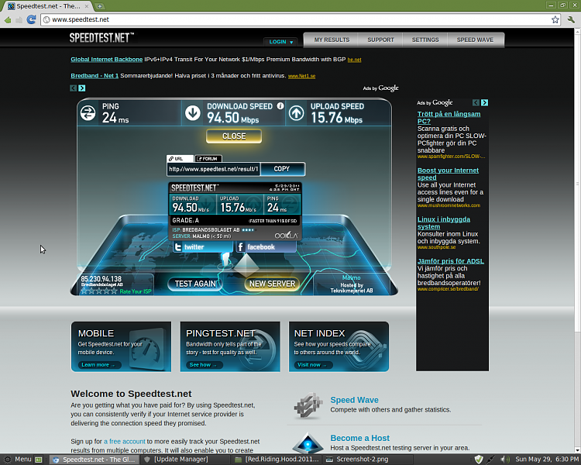Click the free account link
Image resolution: width=581 pixels, height=465 pixels.
point(125,441)
